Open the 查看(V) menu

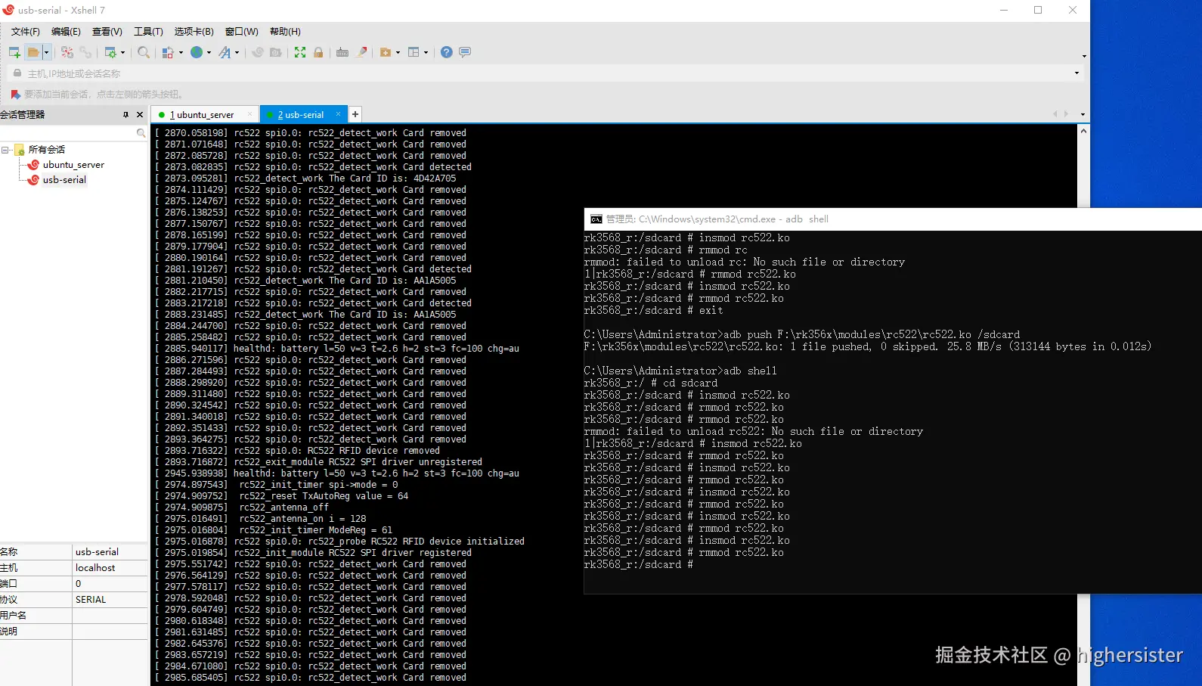[x=107, y=32]
